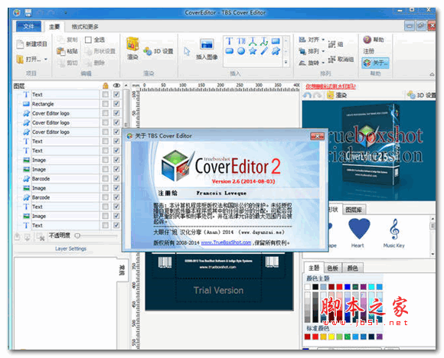444x358 pixels.
Task: Open 3D 设置 in the preview toolbar
Action: tap(422, 95)
